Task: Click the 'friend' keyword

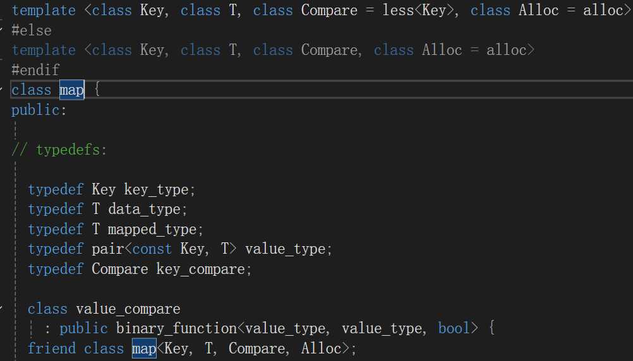Action: tap(52, 348)
